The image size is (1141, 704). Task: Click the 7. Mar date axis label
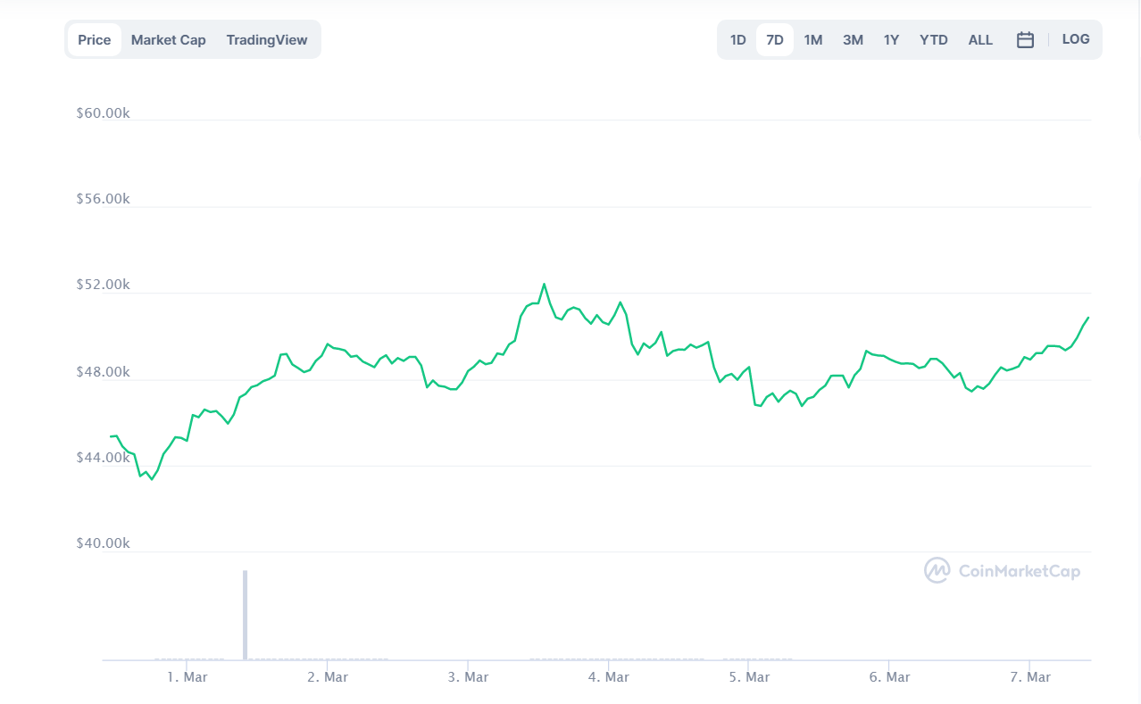pos(1030,677)
